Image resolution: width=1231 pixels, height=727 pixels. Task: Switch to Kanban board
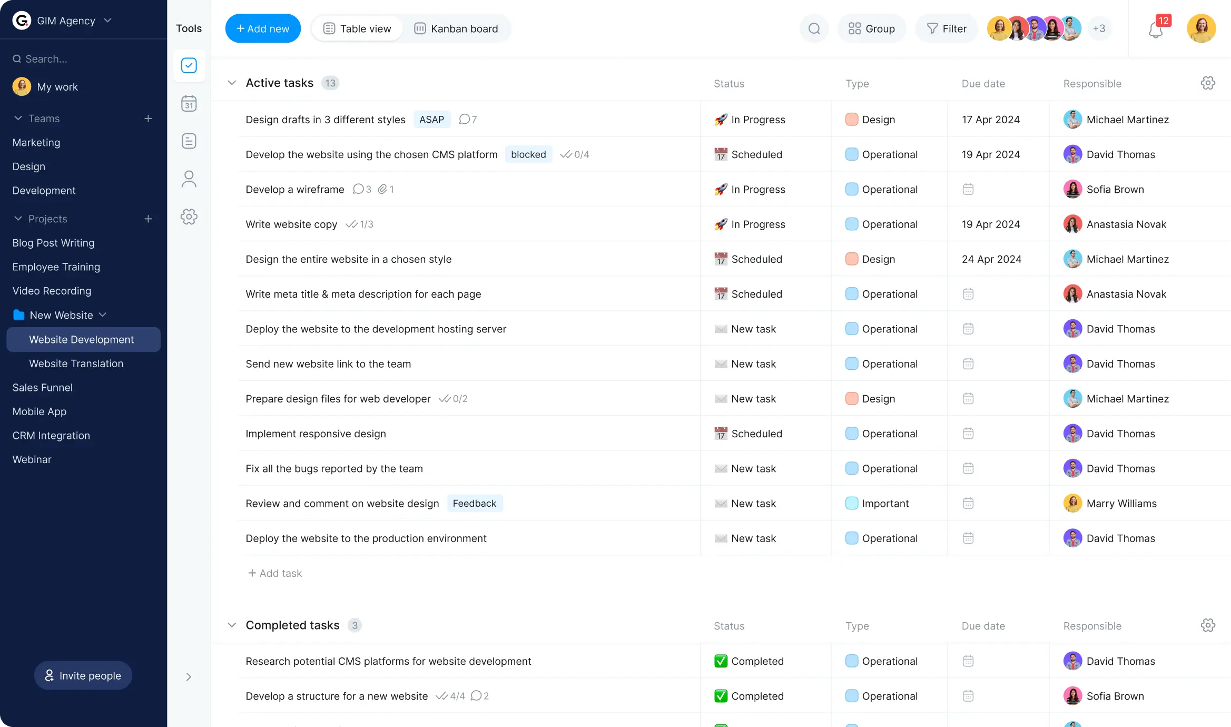(456, 28)
